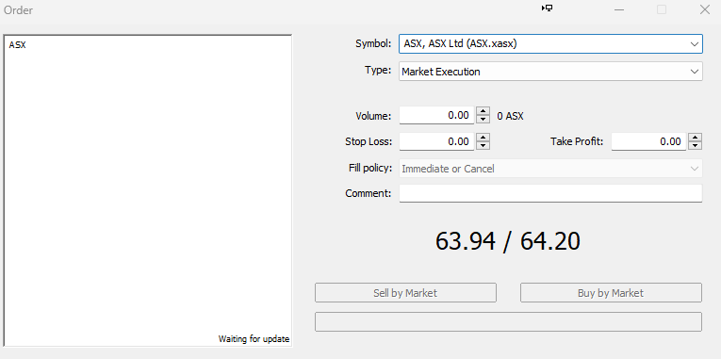Minimize the Order window
This screenshot has height=359, width=721.
coord(619,9)
